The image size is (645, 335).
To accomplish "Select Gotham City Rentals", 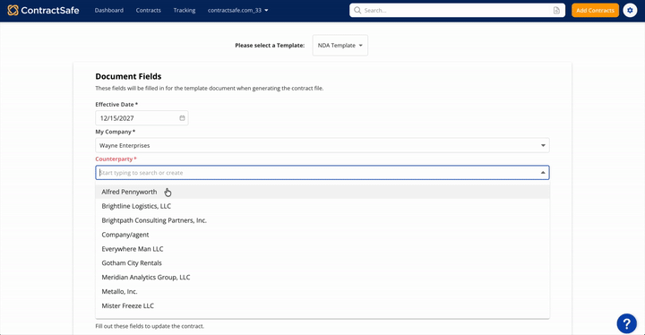I will (x=322, y=263).
